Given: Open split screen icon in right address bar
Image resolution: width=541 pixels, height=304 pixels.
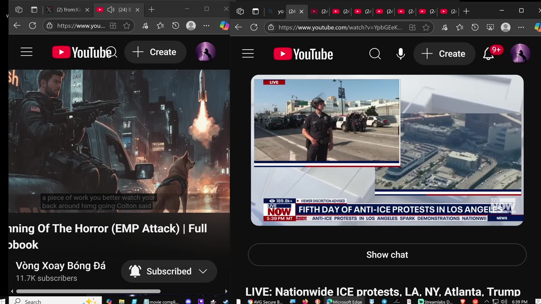Looking at the screenshot, I should 412,27.
